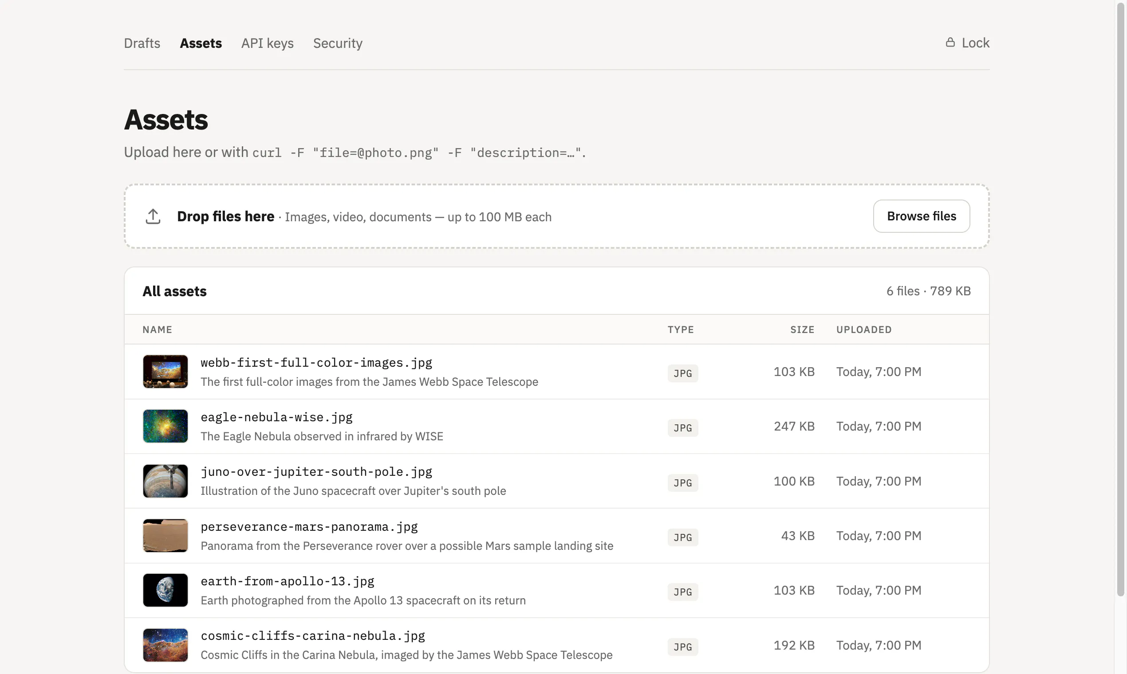Viewport: 1127px width, 674px height.
Task: Click the UPLOADED column header
Action: point(864,329)
